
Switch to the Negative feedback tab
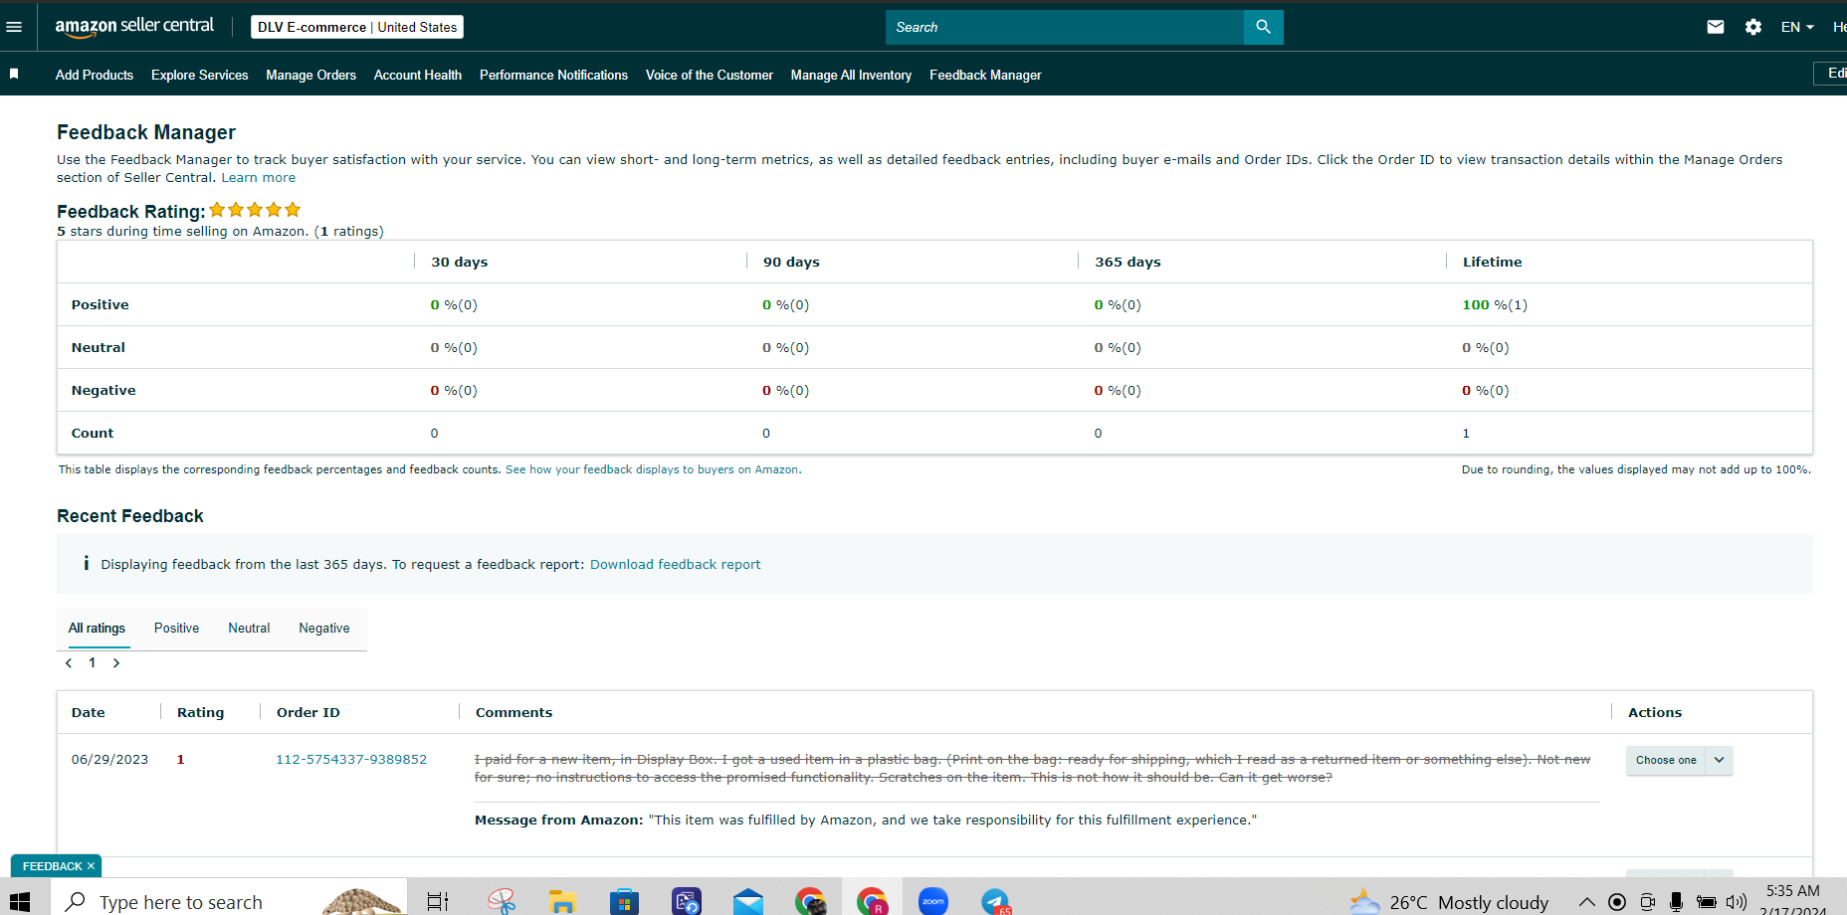pos(324,628)
